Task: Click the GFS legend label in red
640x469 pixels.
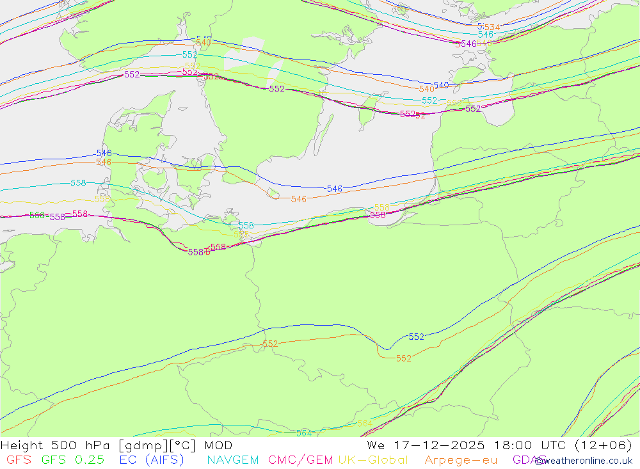Action: coord(19,460)
